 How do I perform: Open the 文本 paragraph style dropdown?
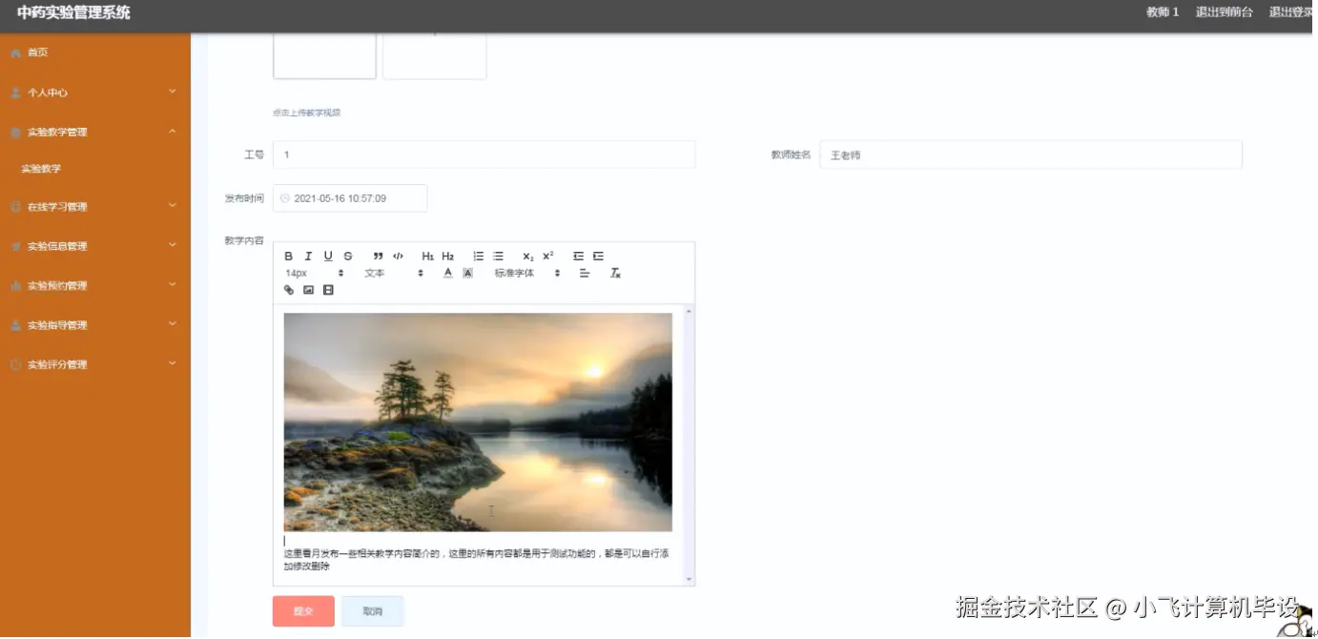pyautogui.click(x=394, y=274)
